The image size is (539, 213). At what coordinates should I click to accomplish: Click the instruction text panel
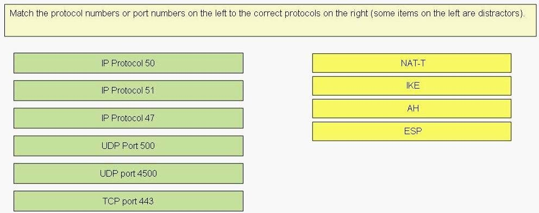point(270,20)
